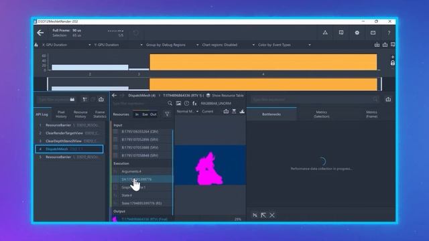This screenshot has height=241, width=429.
Task: Select the DispatchMesh row in API Log
Action: [70, 149]
